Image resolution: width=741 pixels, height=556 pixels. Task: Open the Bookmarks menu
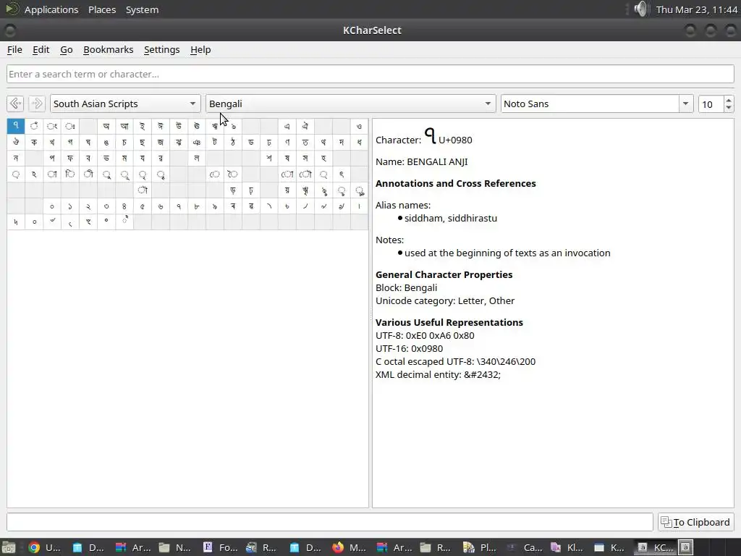point(109,50)
